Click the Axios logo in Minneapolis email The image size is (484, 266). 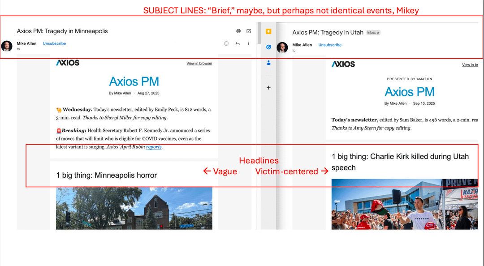[x=68, y=63]
